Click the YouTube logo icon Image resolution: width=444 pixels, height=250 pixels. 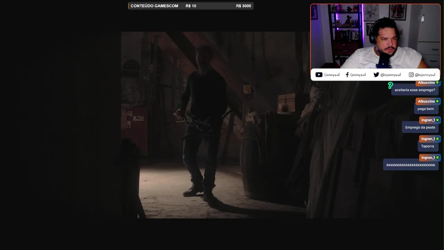(319, 75)
